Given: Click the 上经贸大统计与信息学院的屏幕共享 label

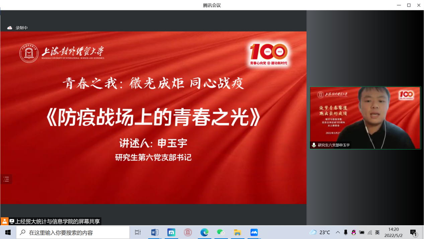Looking at the screenshot, I should (x=58, y=222).
